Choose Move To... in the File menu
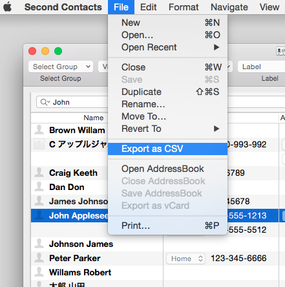285x287 pixels. pos(167,116)
